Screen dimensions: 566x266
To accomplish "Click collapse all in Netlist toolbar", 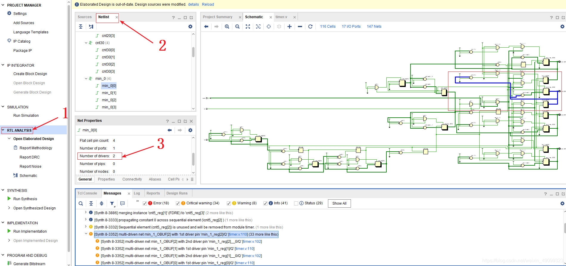I will pyautogui.click(x=81, y=27).
